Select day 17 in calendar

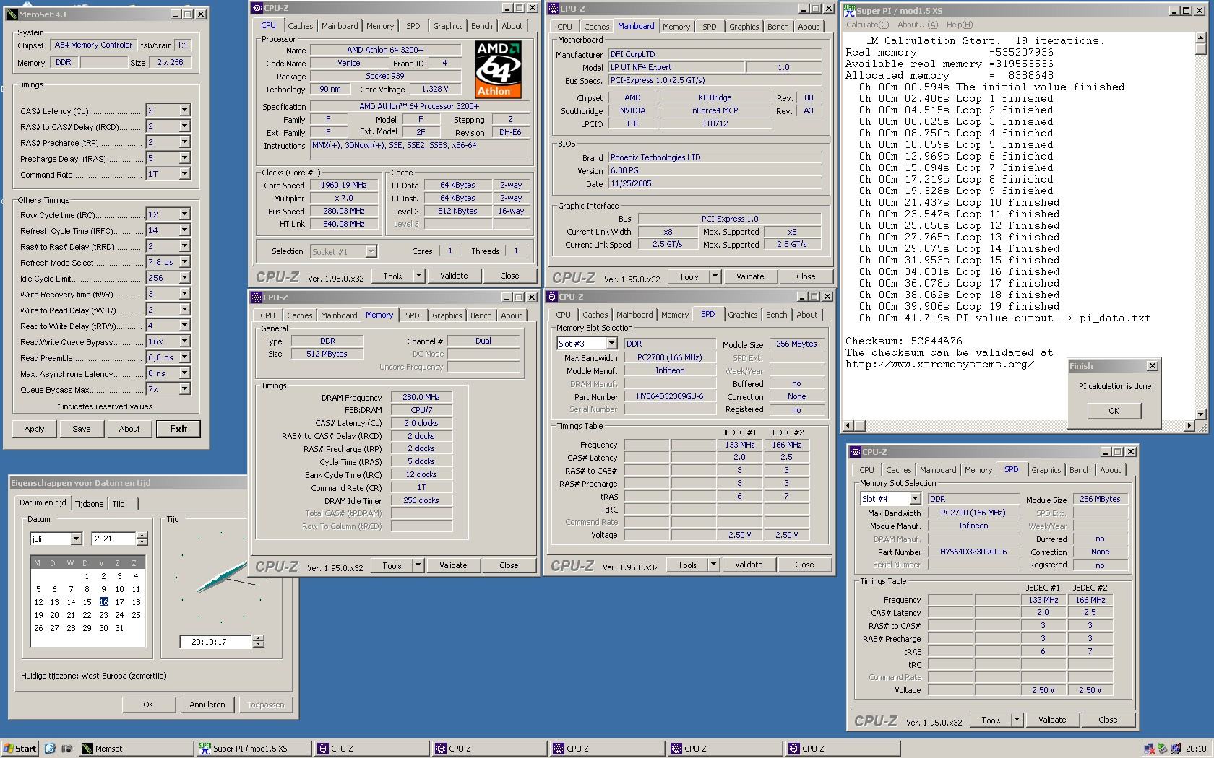[x=119, y=602]
